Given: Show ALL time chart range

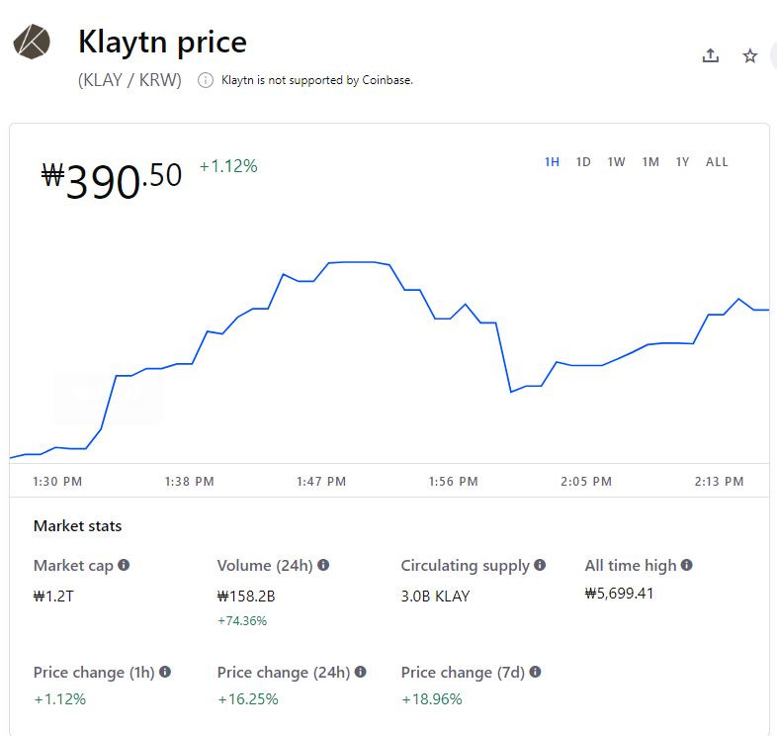Looking at the screenshot, I should point(717,162).
